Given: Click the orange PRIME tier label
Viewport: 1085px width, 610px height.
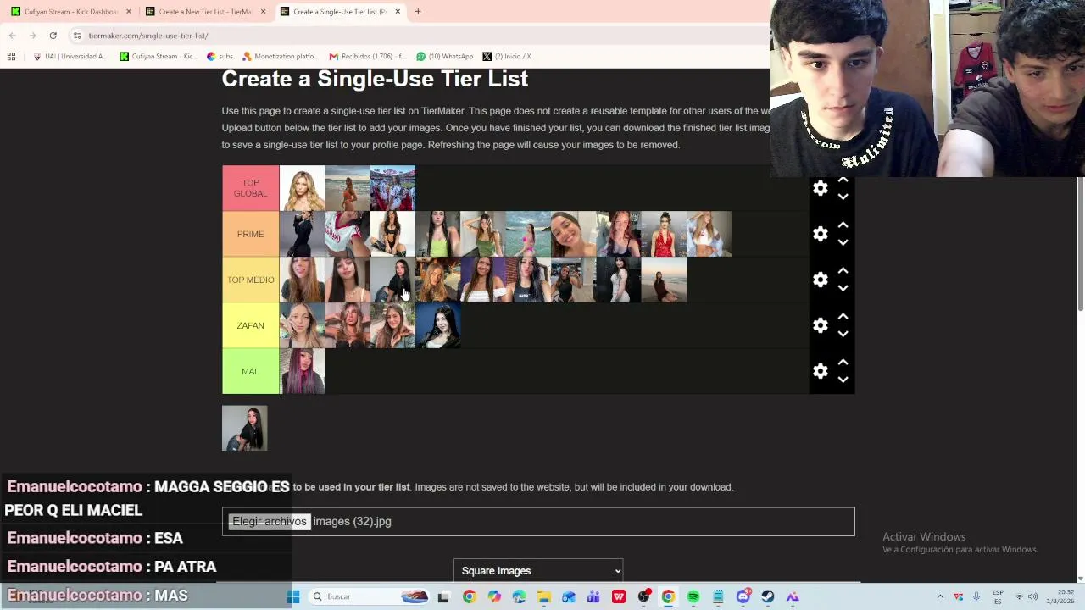Looking at the screenshot, I should pos(250,234).
